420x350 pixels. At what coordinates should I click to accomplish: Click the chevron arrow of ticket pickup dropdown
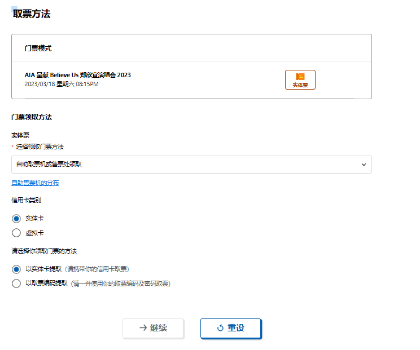tap(364, 165)
